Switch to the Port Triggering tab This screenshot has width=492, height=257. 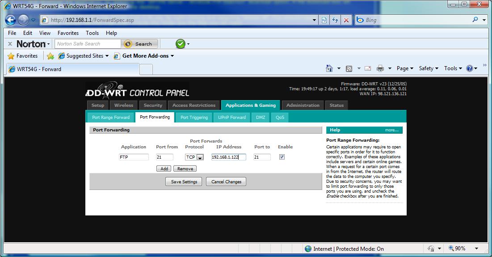coord(194,117)
